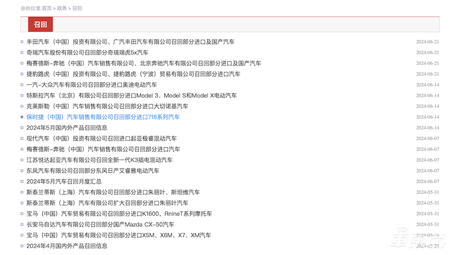Image resolution: width=453 pixels, height=255 pixels.
Task: Click the 政务 breadcrumb link
Action: 62,9
